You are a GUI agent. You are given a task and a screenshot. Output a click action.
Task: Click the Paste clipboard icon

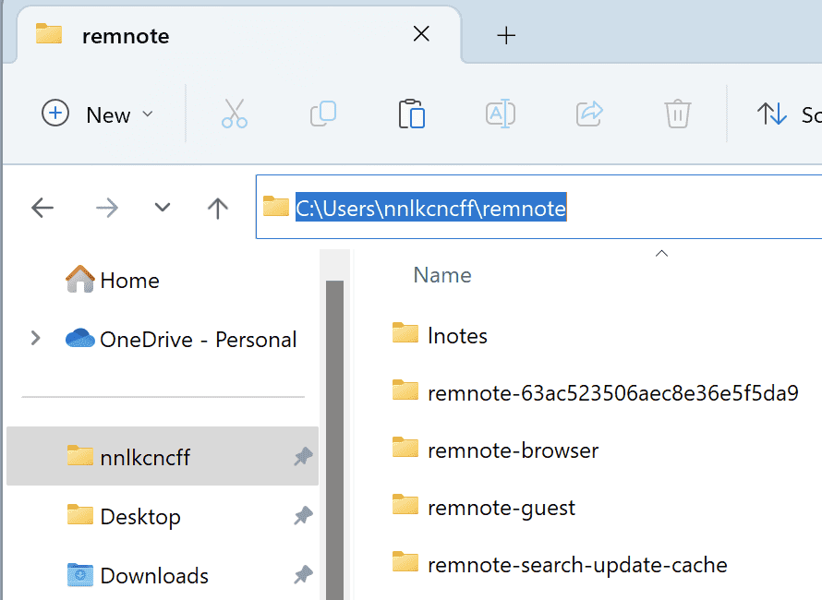[x=411, y=114]
